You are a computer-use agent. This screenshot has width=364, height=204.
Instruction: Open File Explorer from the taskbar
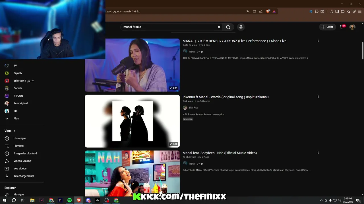click(x=32, y=200)
